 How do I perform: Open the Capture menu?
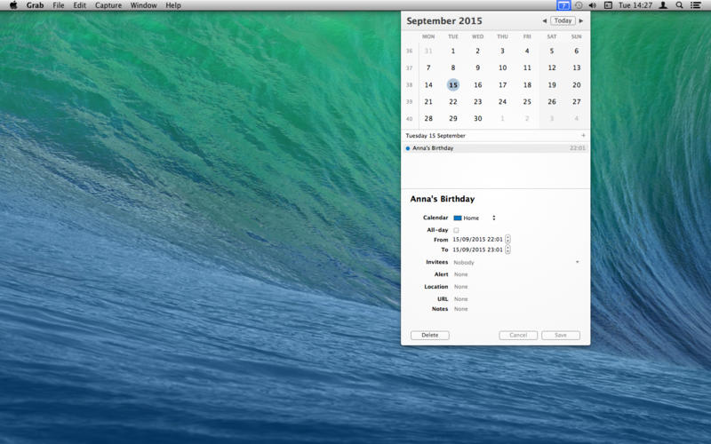tap(108, 5)
